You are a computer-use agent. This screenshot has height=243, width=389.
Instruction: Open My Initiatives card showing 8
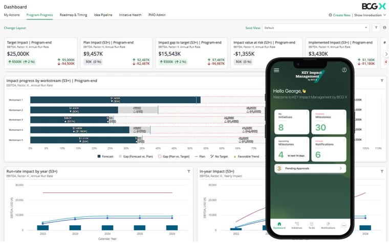pos(292,122)
